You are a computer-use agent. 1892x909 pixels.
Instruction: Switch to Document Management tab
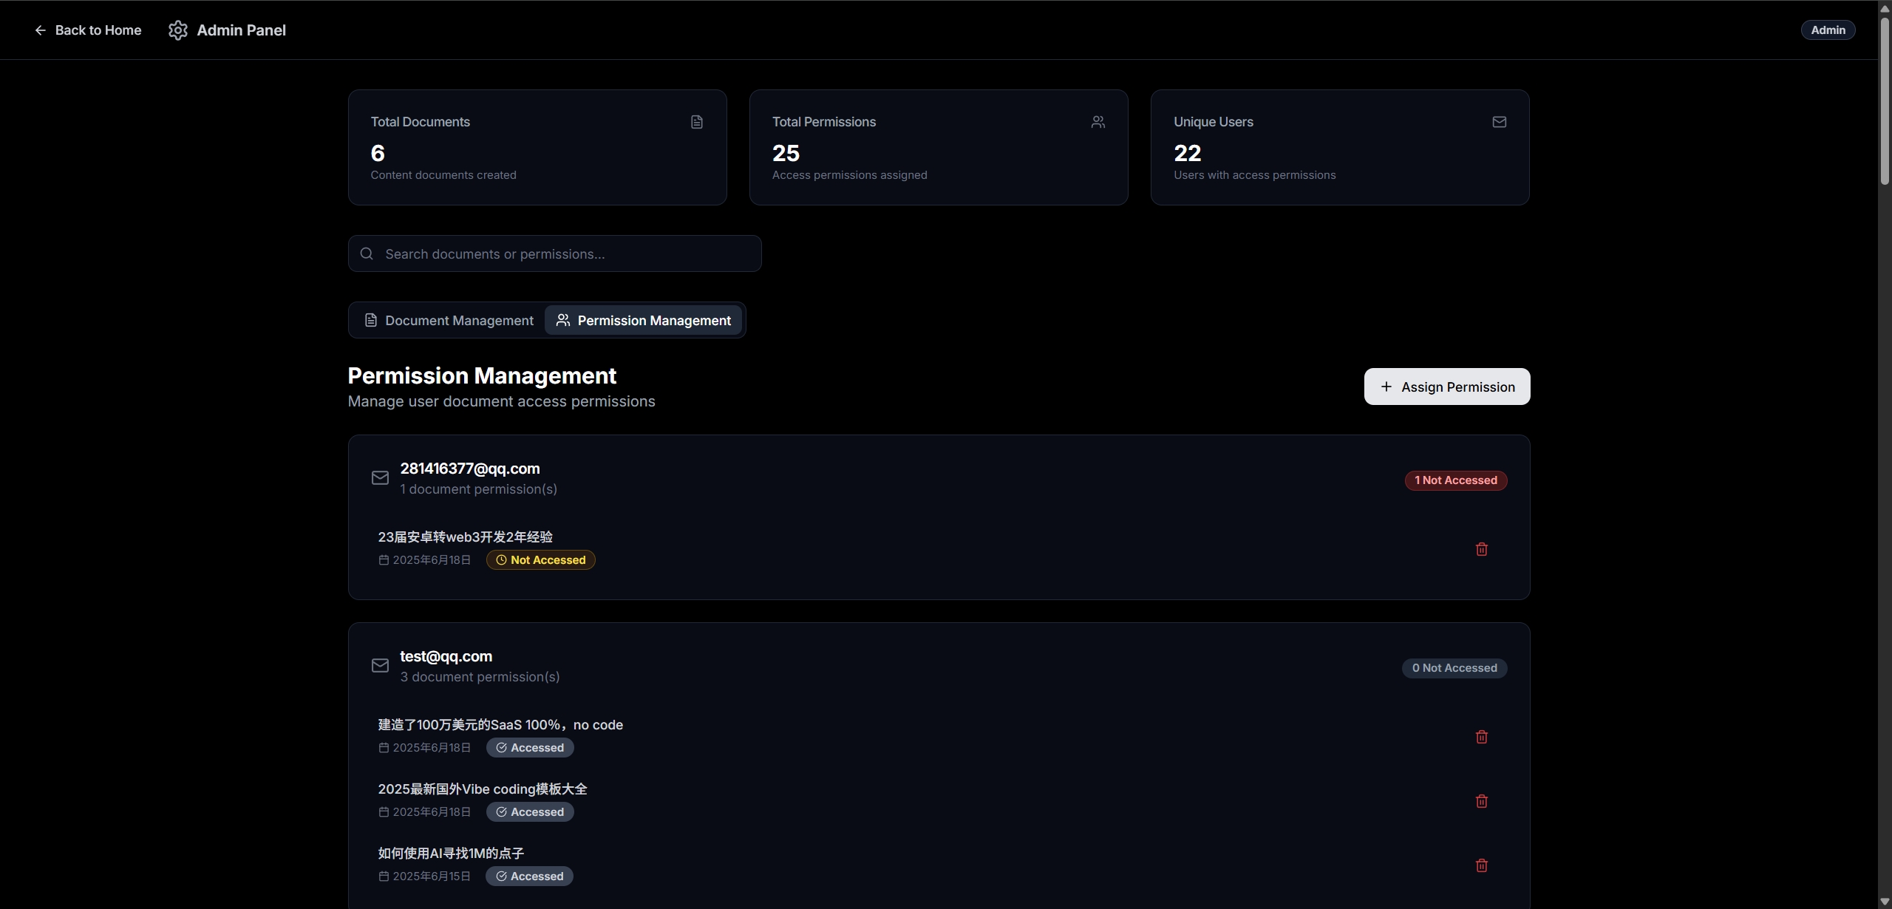pos(449,320)
